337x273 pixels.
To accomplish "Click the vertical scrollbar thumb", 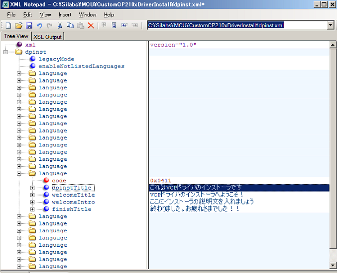I will point(333,148).
